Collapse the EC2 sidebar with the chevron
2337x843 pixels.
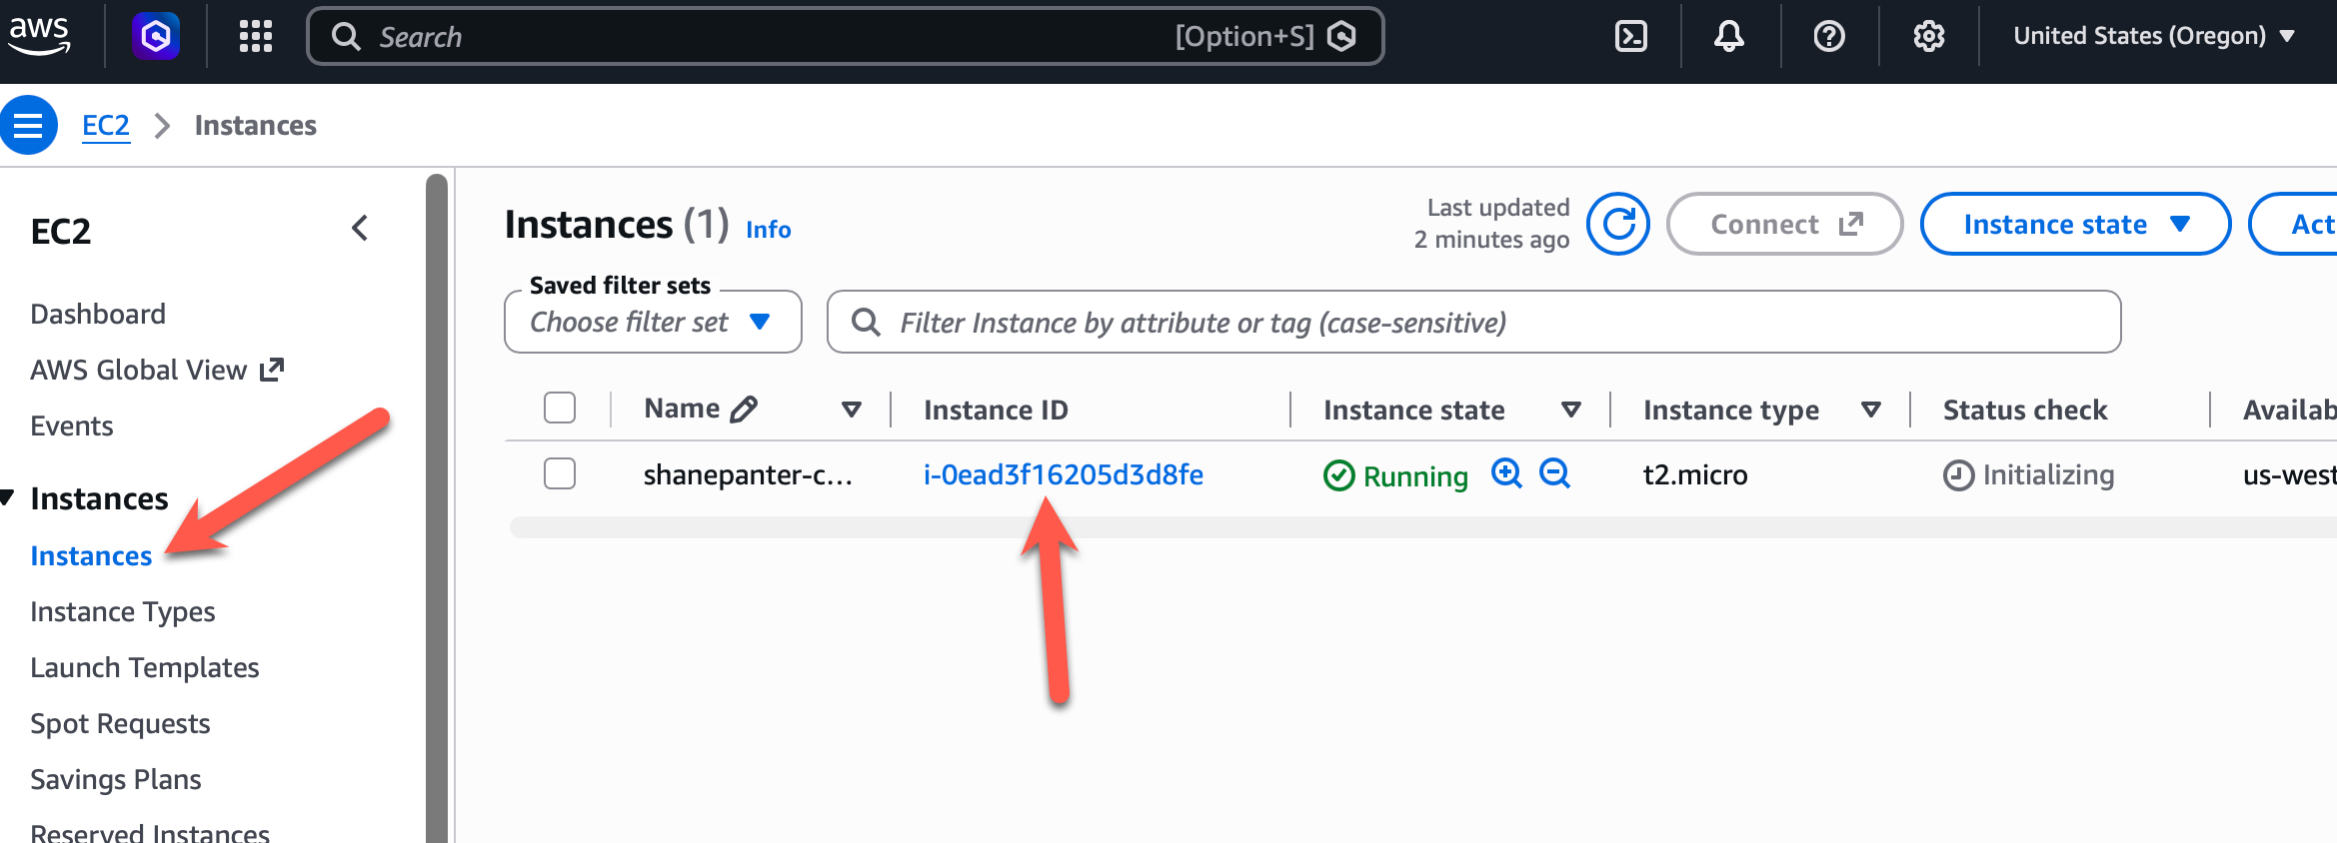[x=360, y=229]
